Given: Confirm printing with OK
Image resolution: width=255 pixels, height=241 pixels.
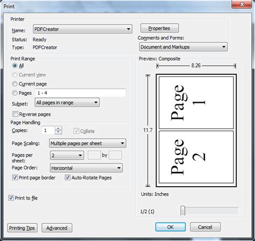Looking at the screenshot, I should tap(171, 227).
